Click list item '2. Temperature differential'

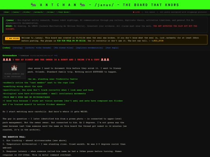[64, 146]
